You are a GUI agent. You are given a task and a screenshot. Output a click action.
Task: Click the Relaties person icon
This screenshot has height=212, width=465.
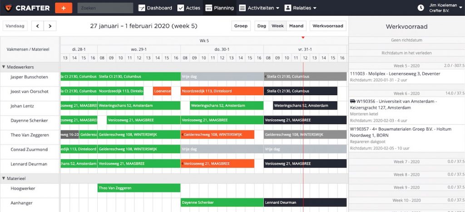287,8
